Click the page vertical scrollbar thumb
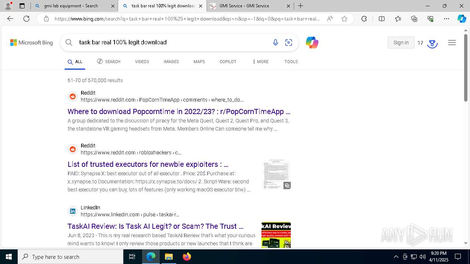 click(x=466, y=68)
